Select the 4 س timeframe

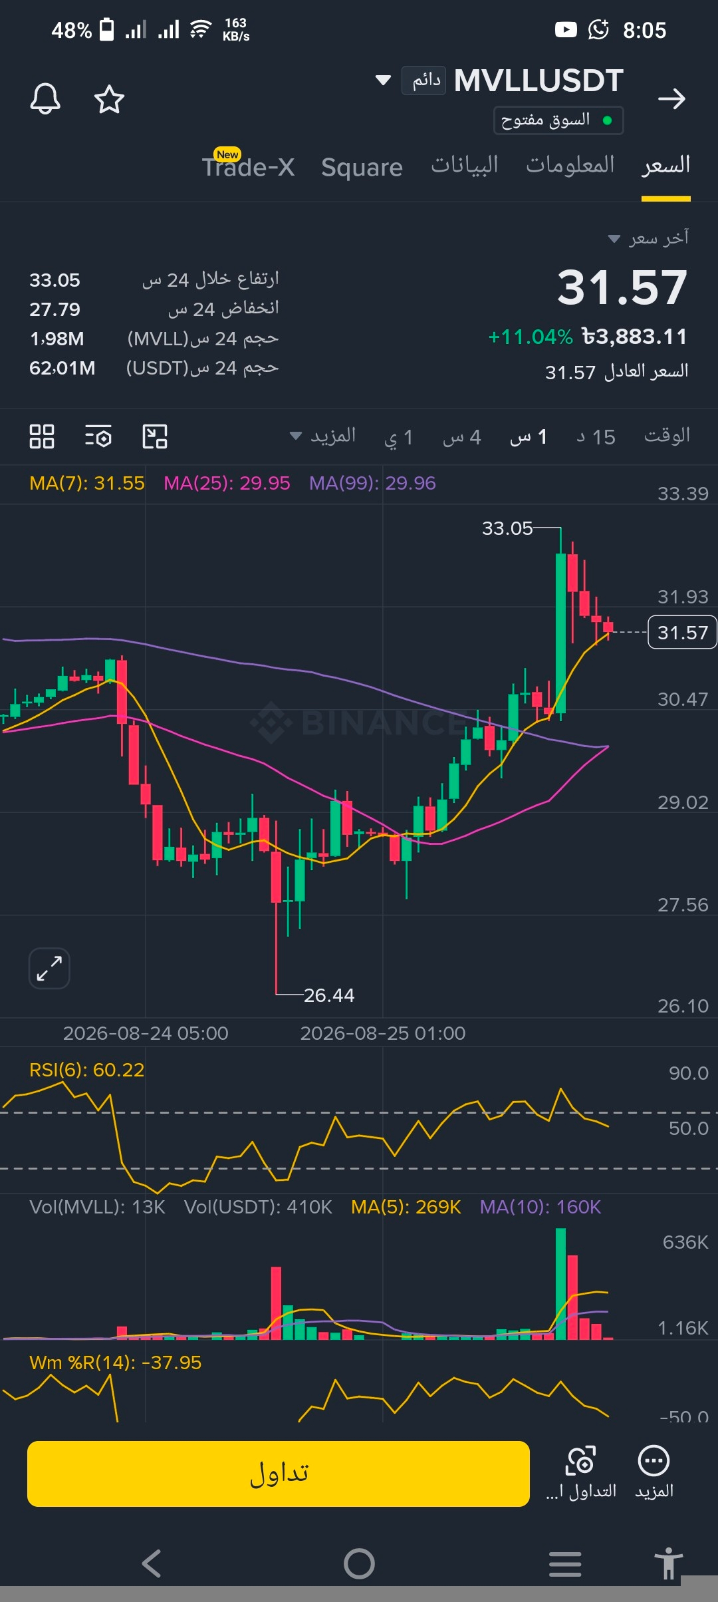click(x=462, y=437)
